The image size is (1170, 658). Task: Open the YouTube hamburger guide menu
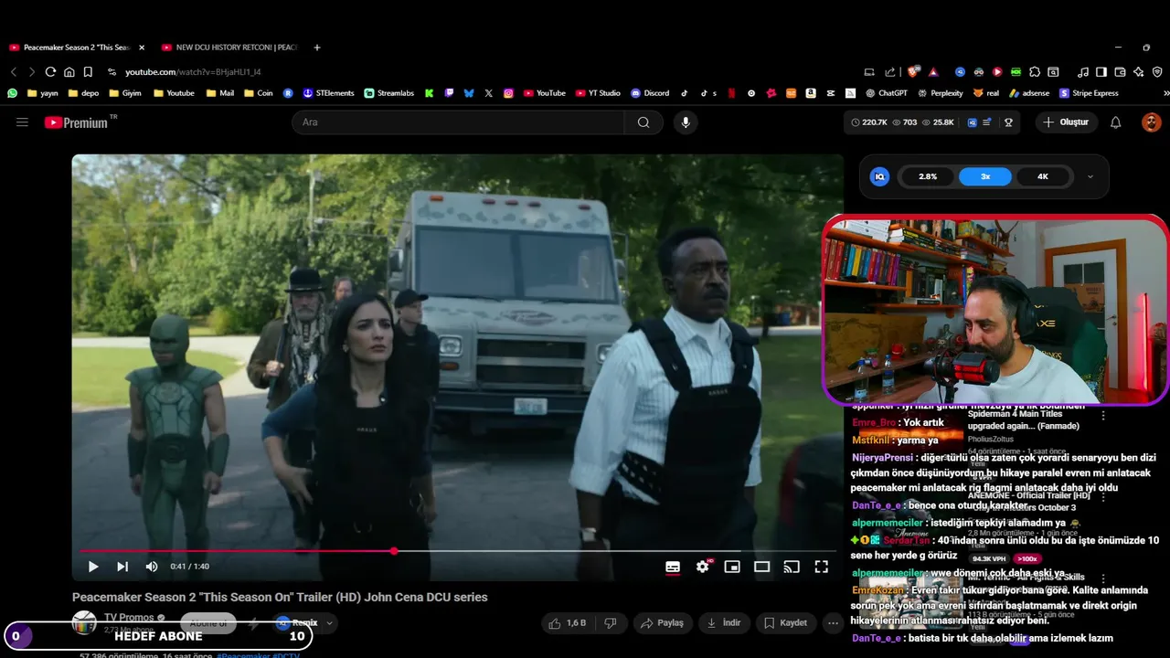pyautogui.click(x=22, y=122)
